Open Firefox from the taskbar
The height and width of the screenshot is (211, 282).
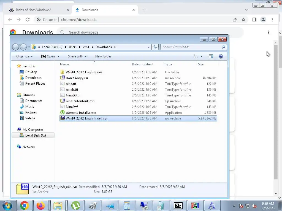click(41, 206)
